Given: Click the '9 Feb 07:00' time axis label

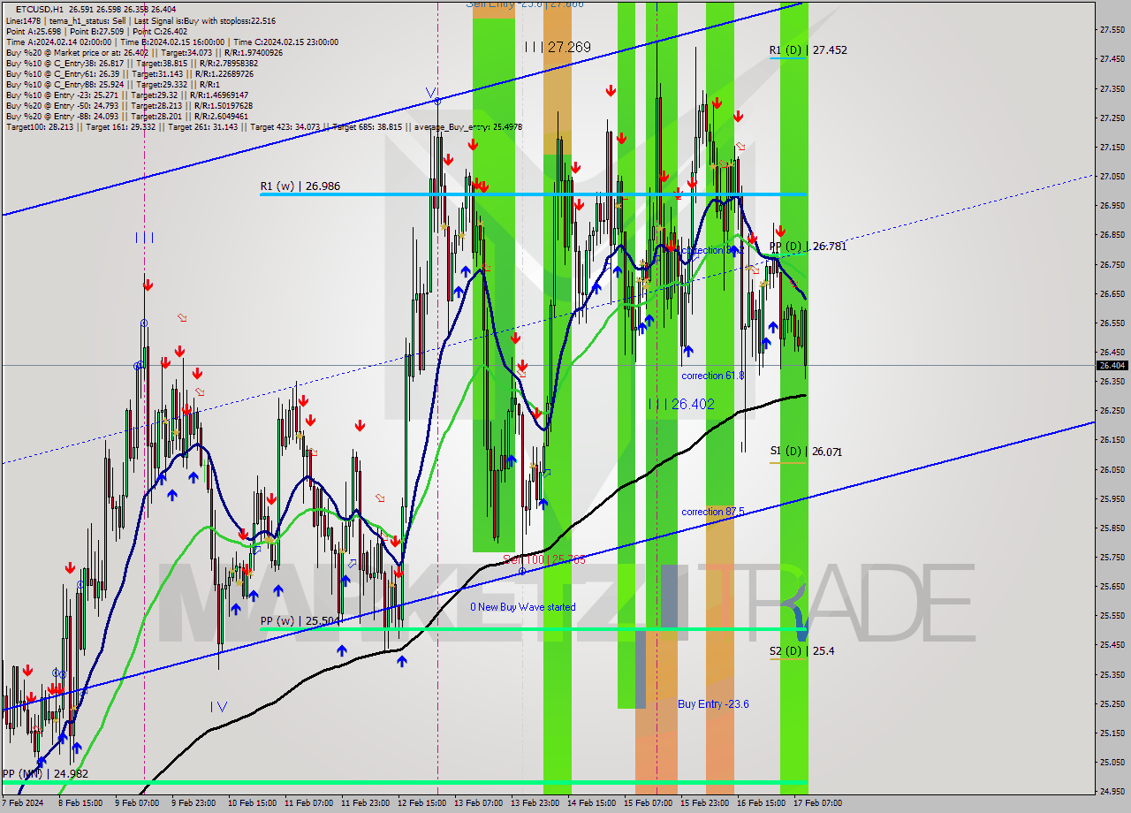Looking at the screenshot, I should coord(137,803).
